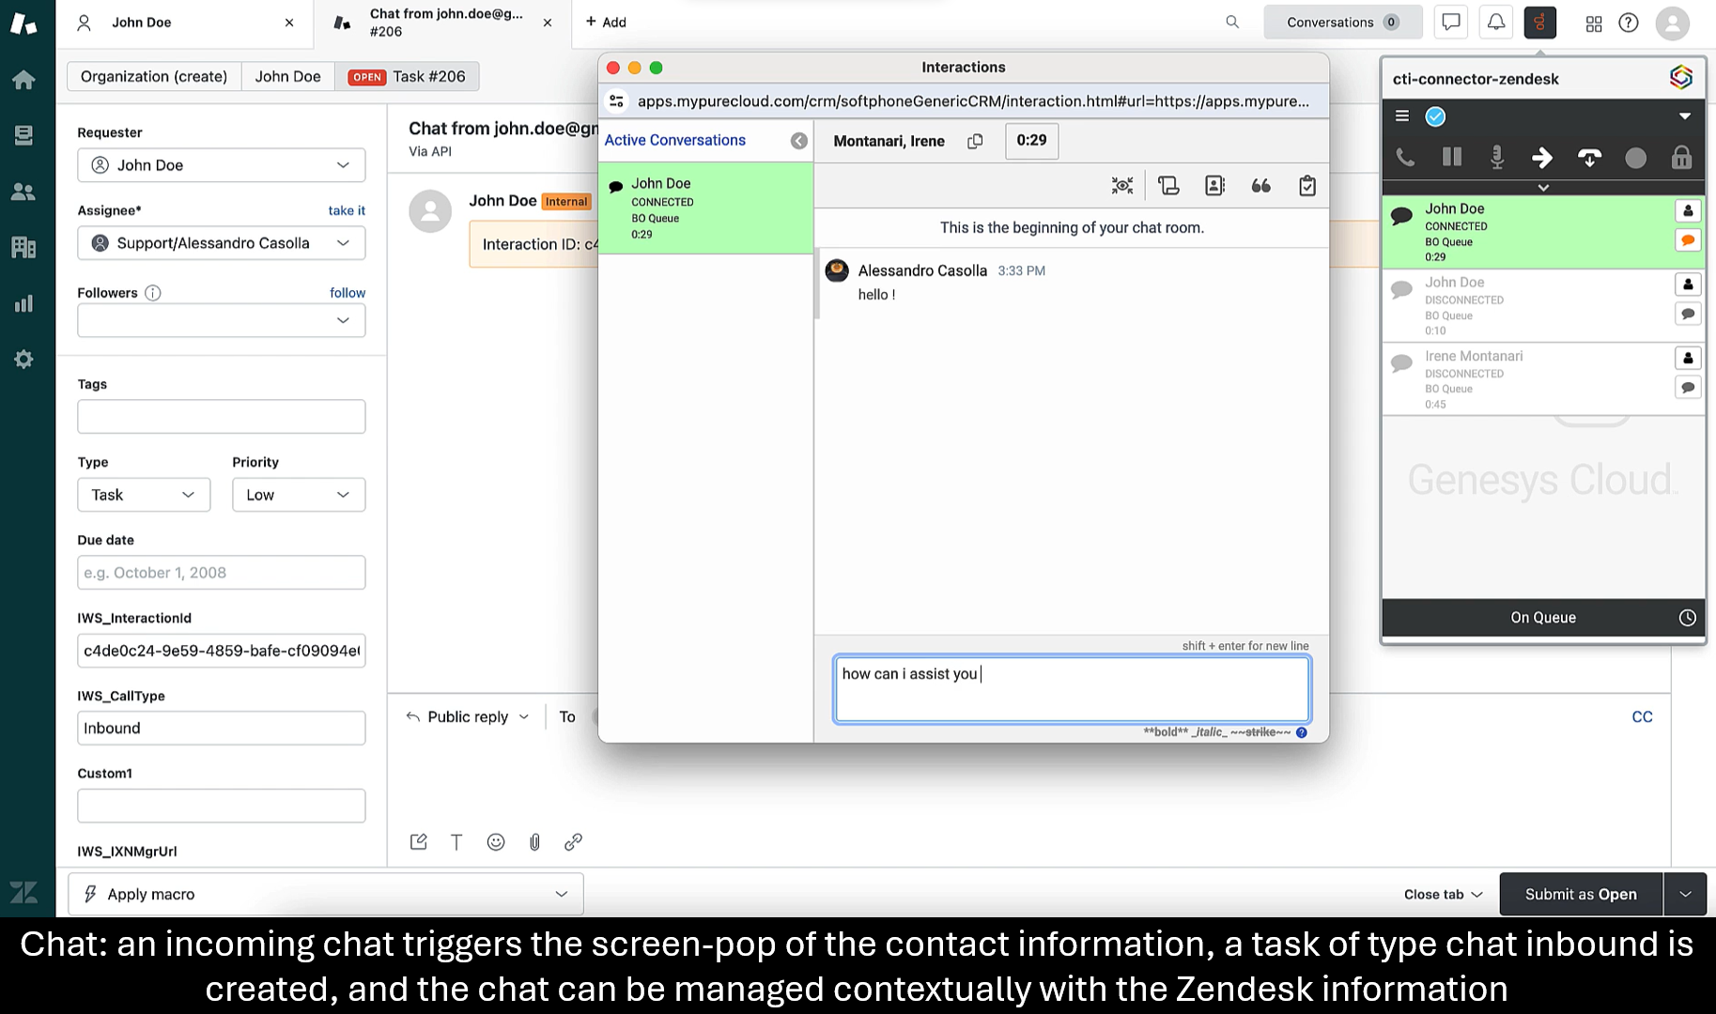1716x1014 pixels.
Task: Mute the microphone in cti-connector panel
Action: tap(1497, 158)
